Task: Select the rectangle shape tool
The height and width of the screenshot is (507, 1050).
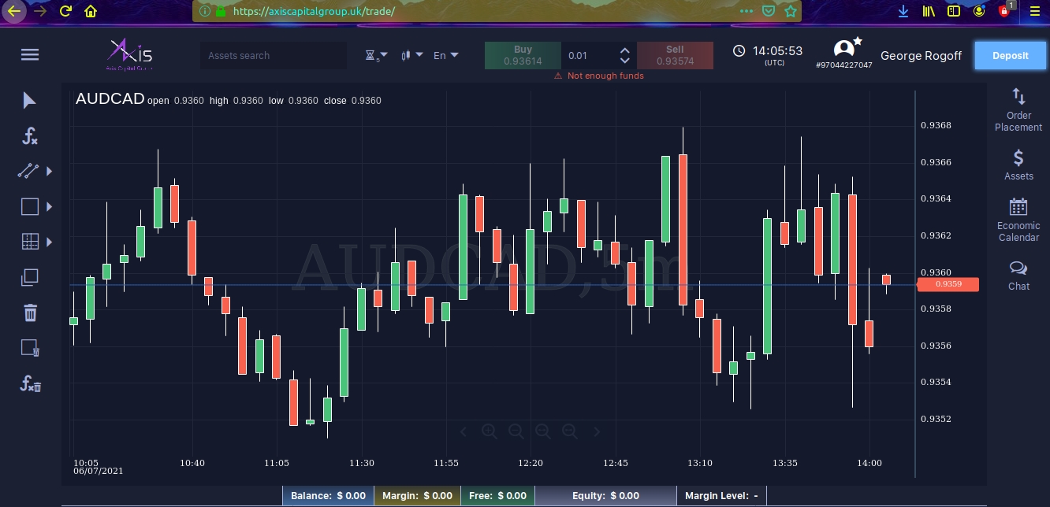Action: (29, 206)
